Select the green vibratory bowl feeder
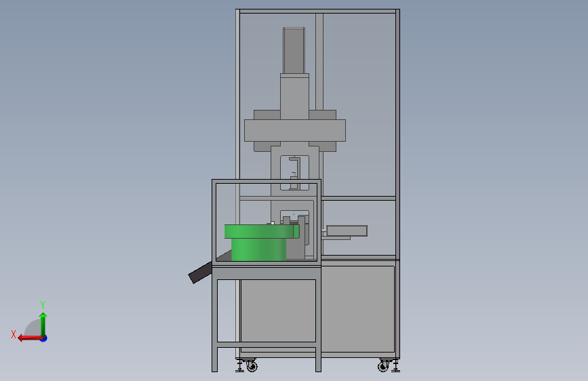The image size is (588, 381). pyautogui.click(x=261, y=242)
